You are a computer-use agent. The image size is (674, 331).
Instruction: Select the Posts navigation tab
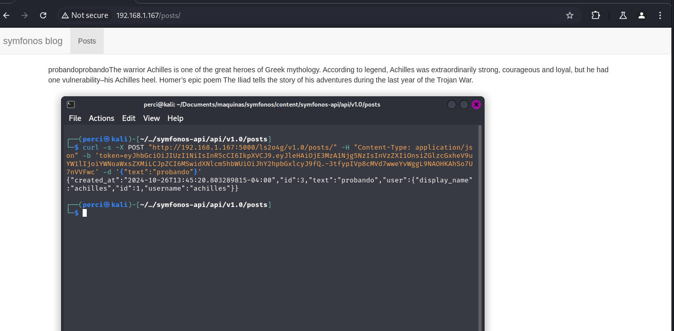(x=87, y=41)
